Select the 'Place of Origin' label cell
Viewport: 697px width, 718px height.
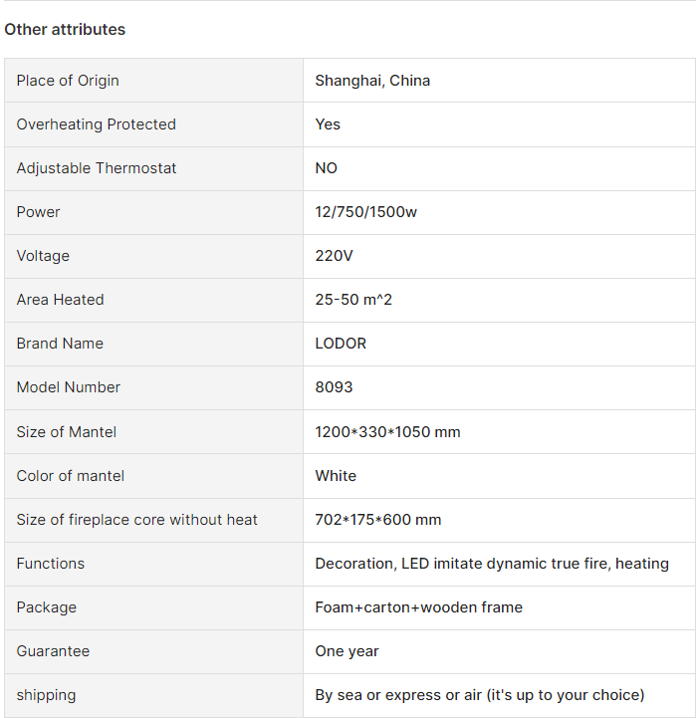pyautogui.click(x=68, y=81)
